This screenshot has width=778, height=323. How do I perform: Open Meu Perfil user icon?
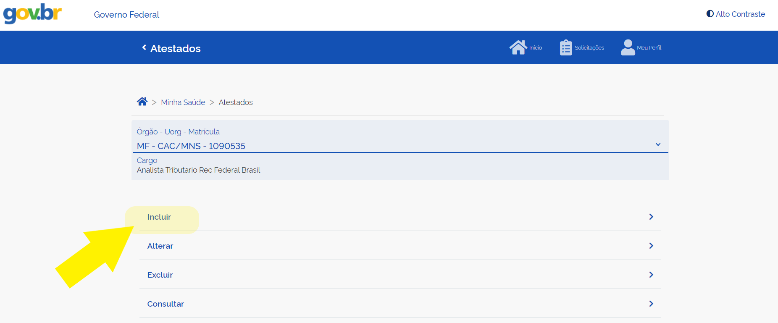tap(628, 47)
